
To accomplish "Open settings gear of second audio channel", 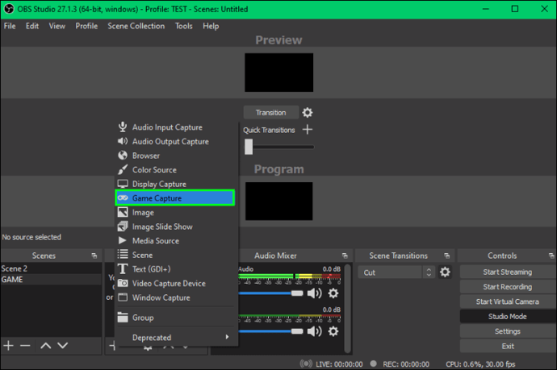I will coord(333,331).
